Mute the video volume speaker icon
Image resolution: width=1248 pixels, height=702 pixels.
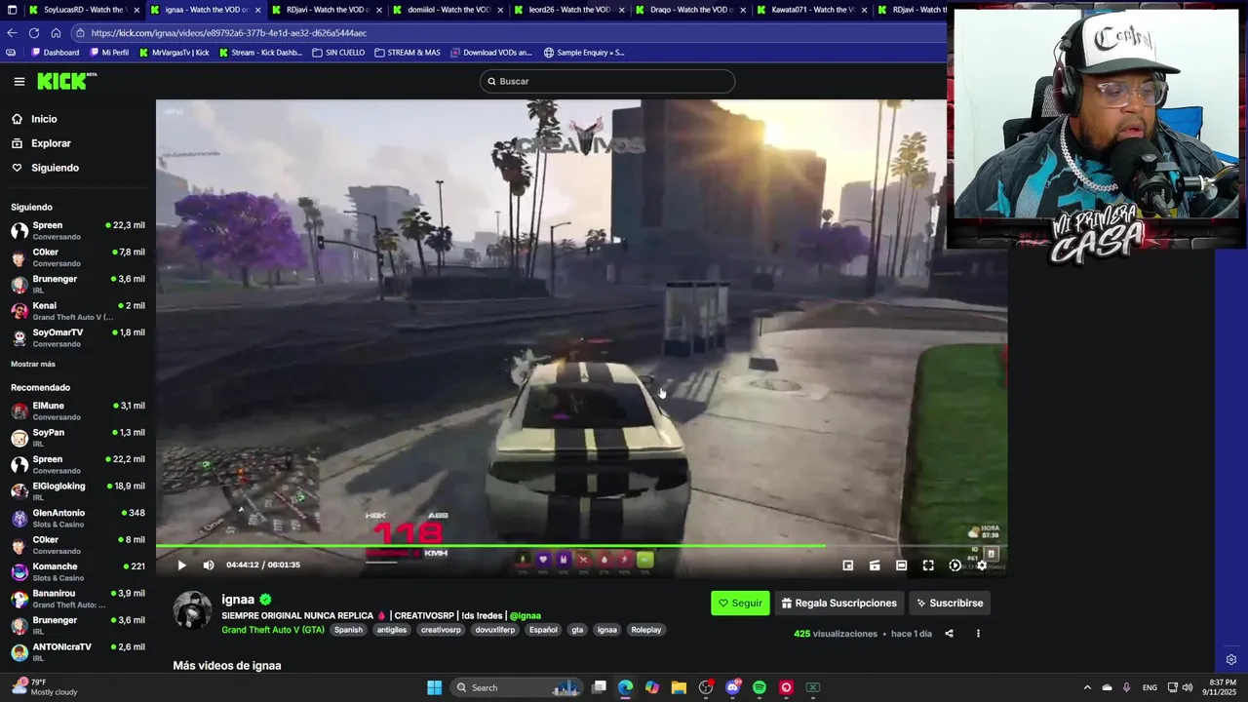pos(208,565)
